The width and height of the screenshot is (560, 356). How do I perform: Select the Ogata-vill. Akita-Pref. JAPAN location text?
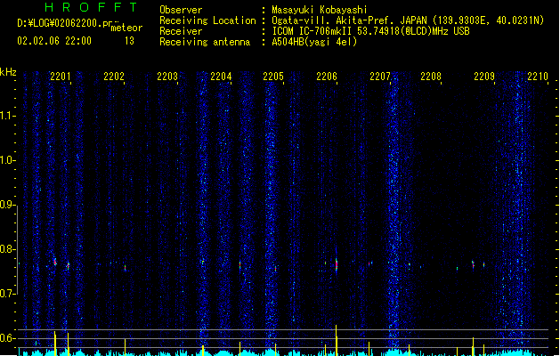[x=408, y=20]
